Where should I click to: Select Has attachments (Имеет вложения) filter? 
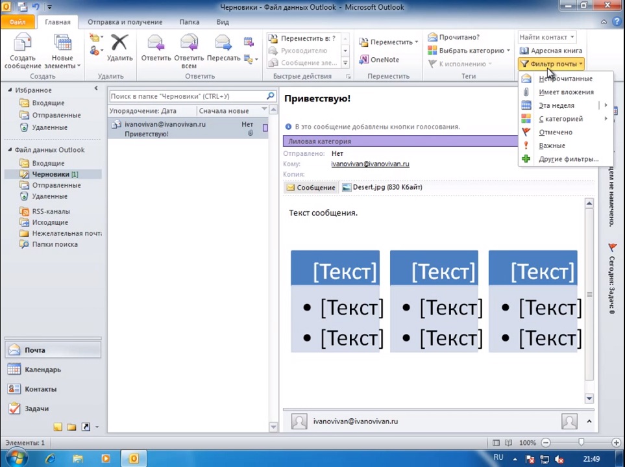(565, 92)
